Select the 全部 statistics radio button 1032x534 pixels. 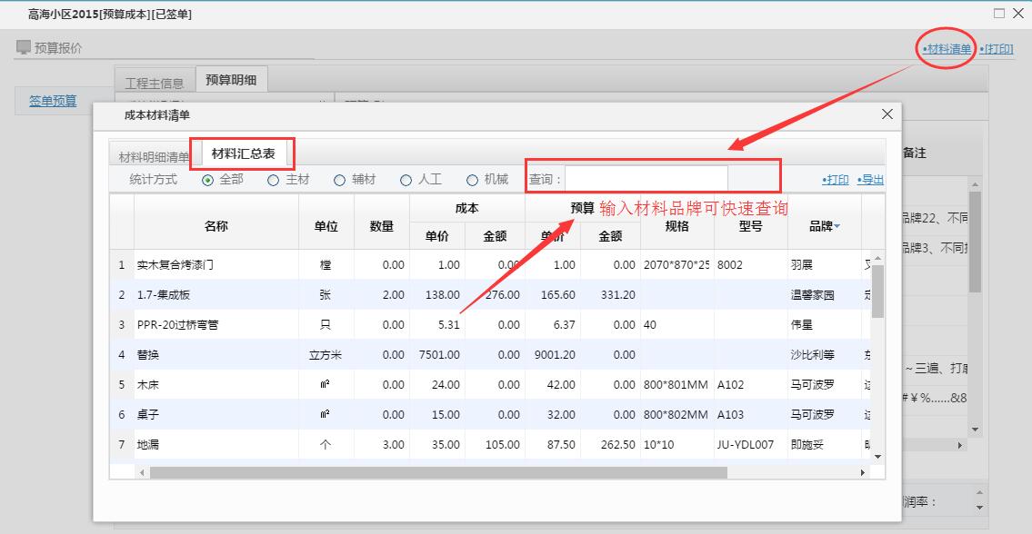(208, 180)
